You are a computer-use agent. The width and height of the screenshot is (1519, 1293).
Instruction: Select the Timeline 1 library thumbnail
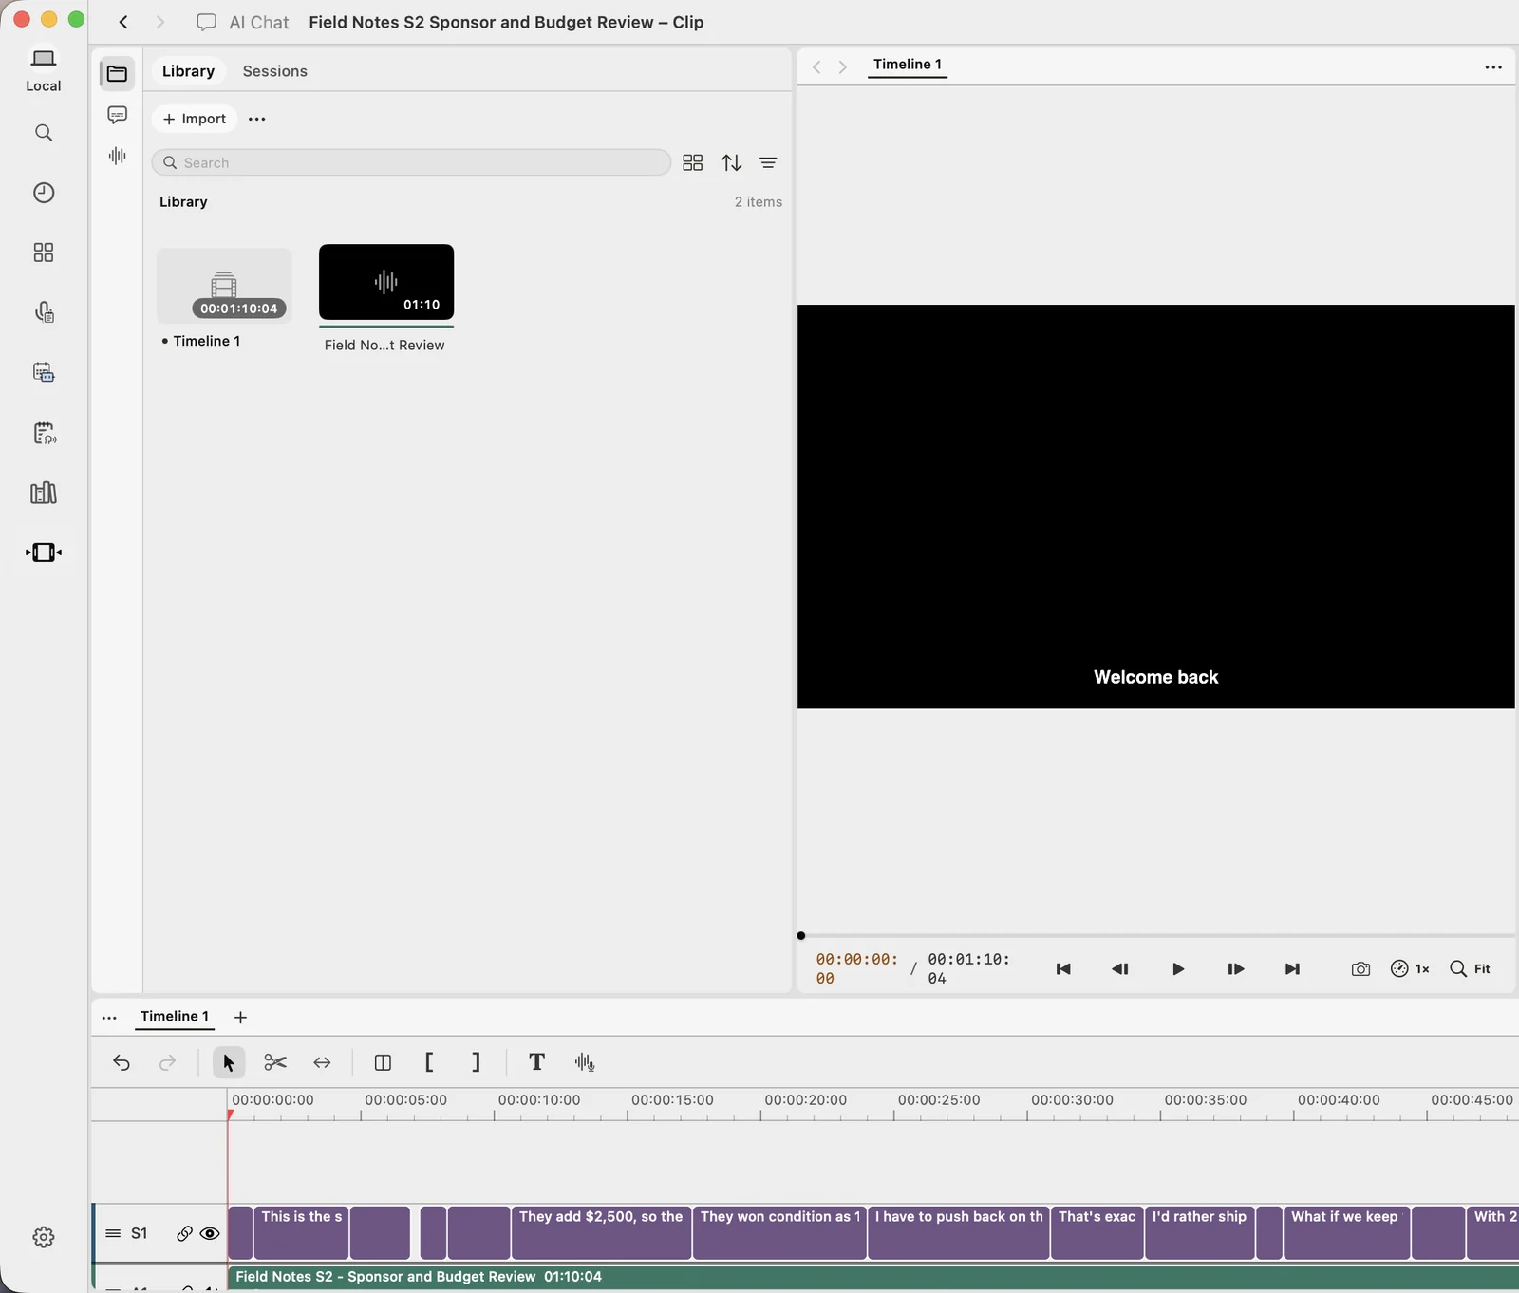point(224,286)
